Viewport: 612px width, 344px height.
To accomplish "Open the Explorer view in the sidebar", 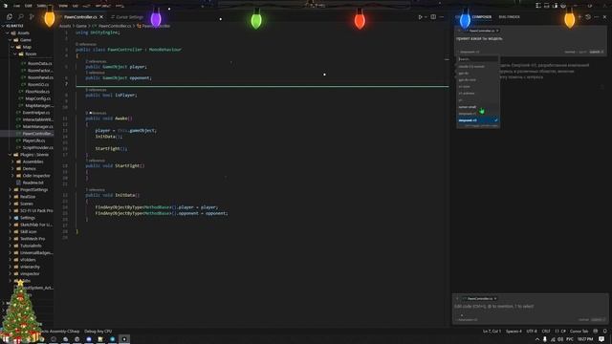I will coord(10,17).
